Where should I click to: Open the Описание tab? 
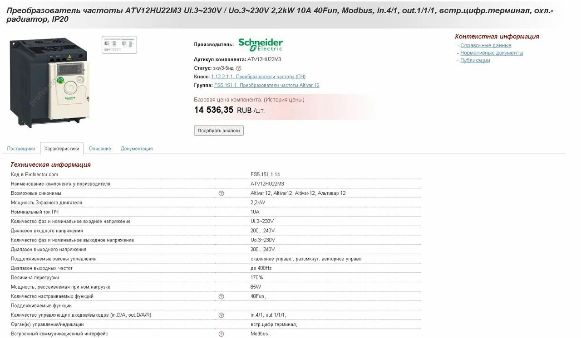[x=100, y=149]
